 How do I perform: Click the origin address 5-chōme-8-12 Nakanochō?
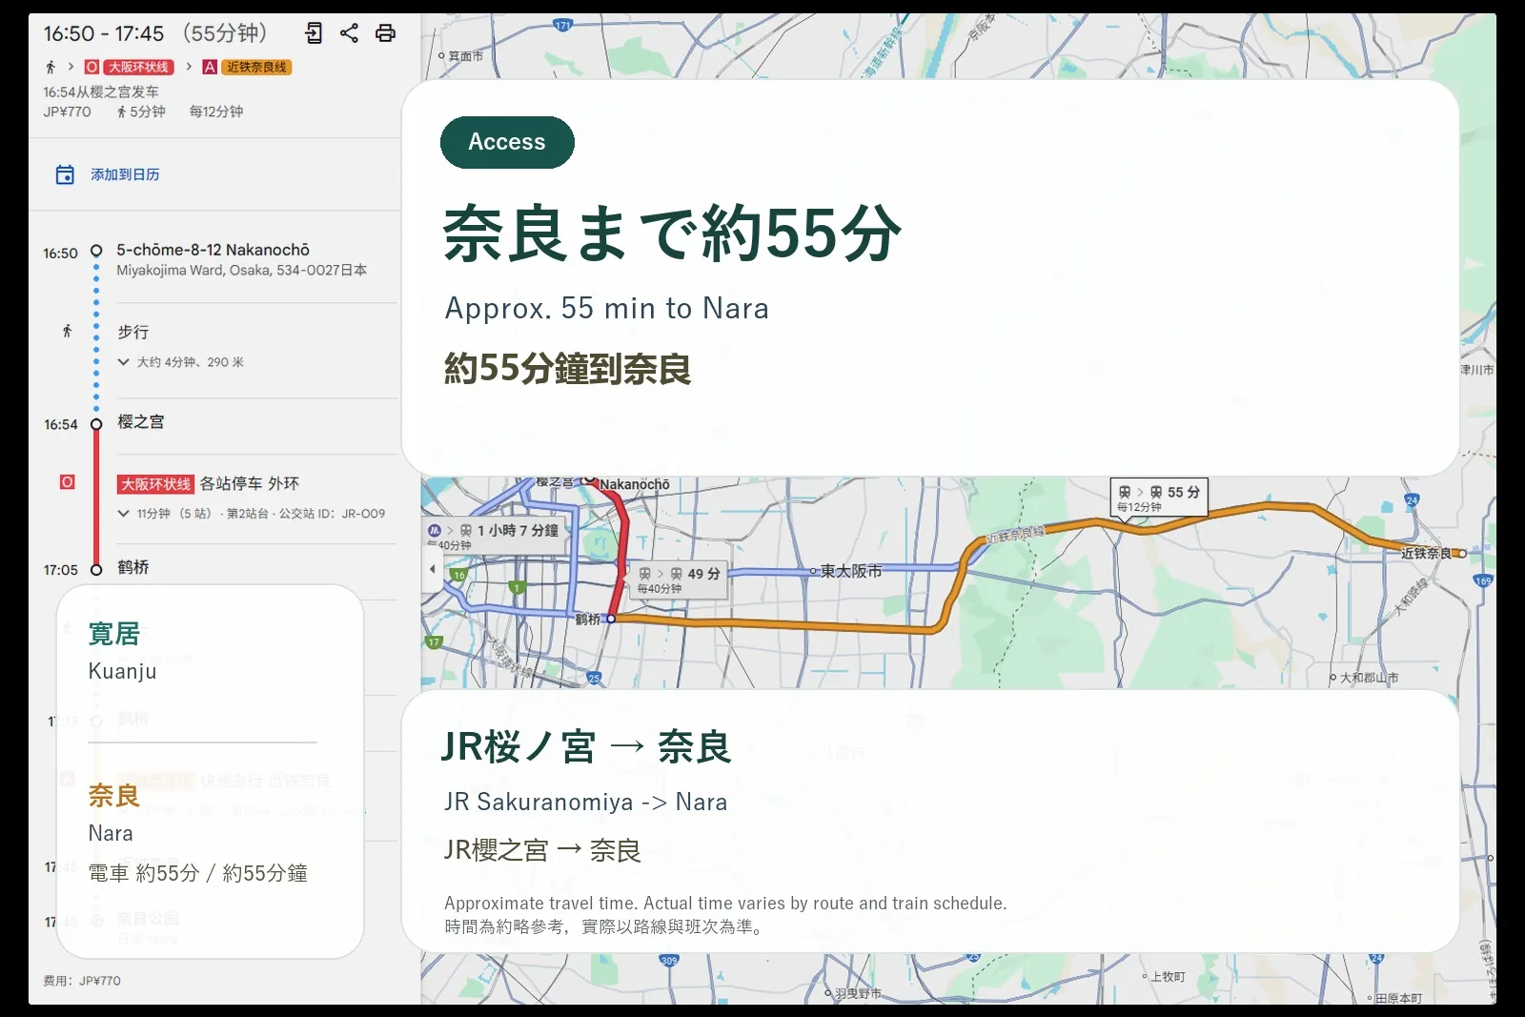pyautogui.click(x=213, y=250)
